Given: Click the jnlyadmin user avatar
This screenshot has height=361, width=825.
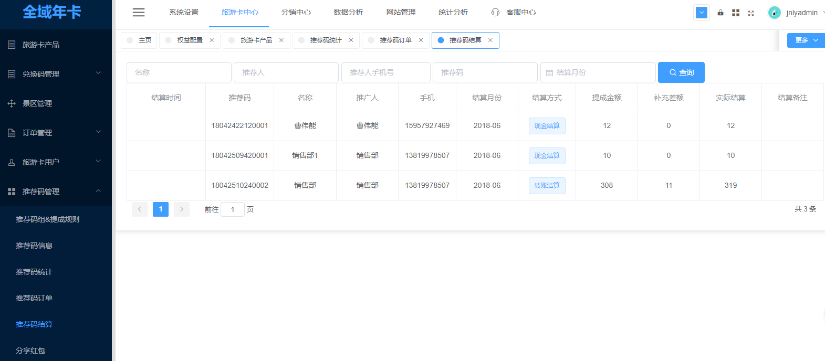Looking at the screenshot, I should click(774, 13).
